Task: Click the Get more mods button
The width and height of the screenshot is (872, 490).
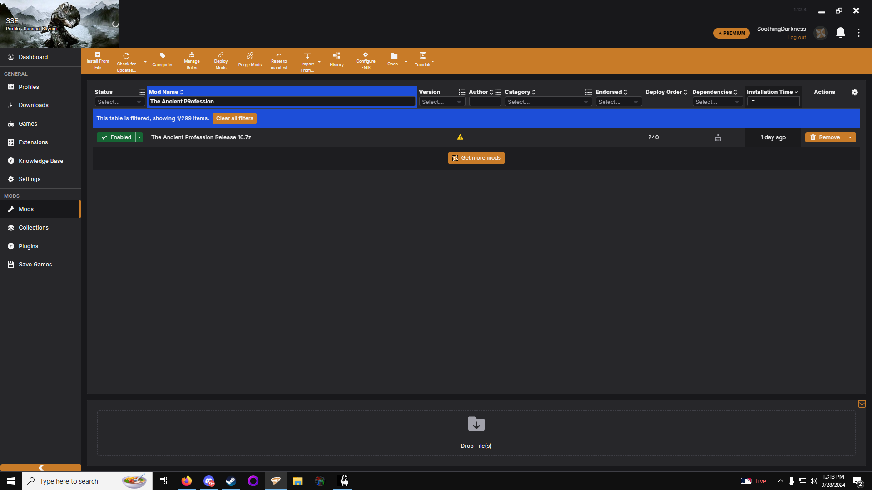Action: tap(476, 158)
